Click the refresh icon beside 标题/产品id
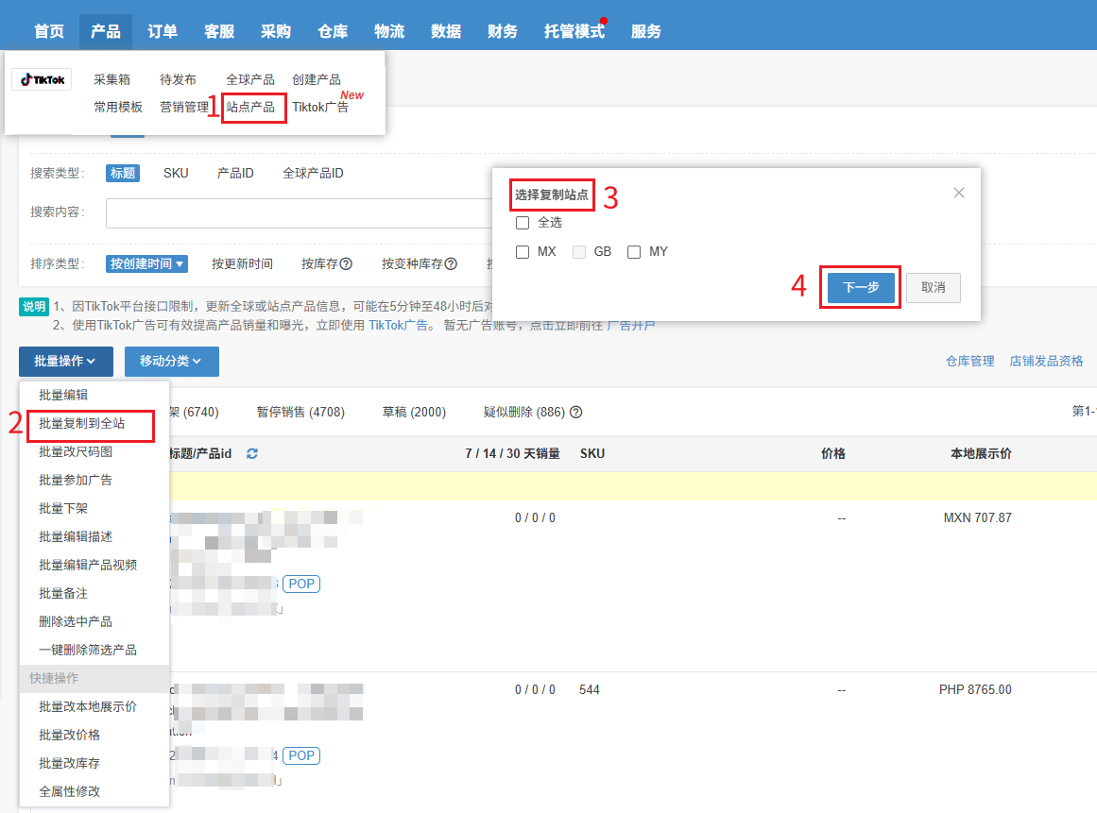 coord(252,454)
